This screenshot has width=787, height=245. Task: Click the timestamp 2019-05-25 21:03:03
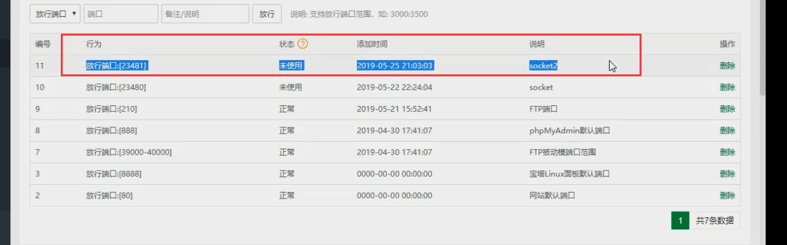pos(394,65)
